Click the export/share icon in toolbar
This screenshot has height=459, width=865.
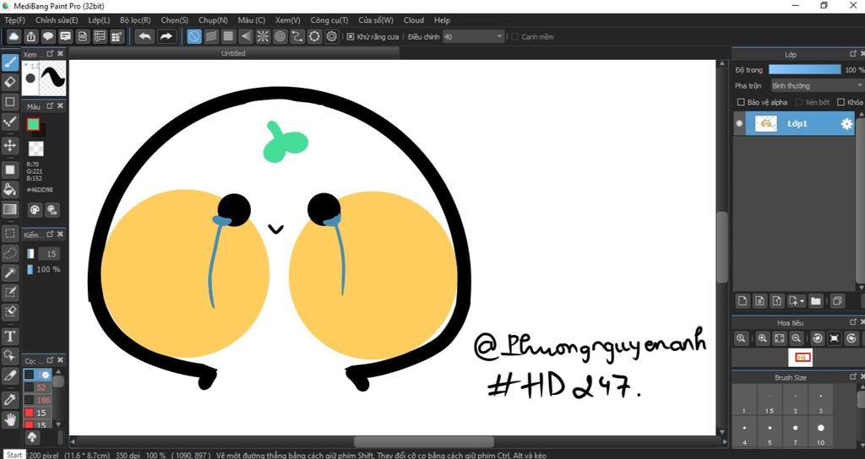tap(31, 37)
